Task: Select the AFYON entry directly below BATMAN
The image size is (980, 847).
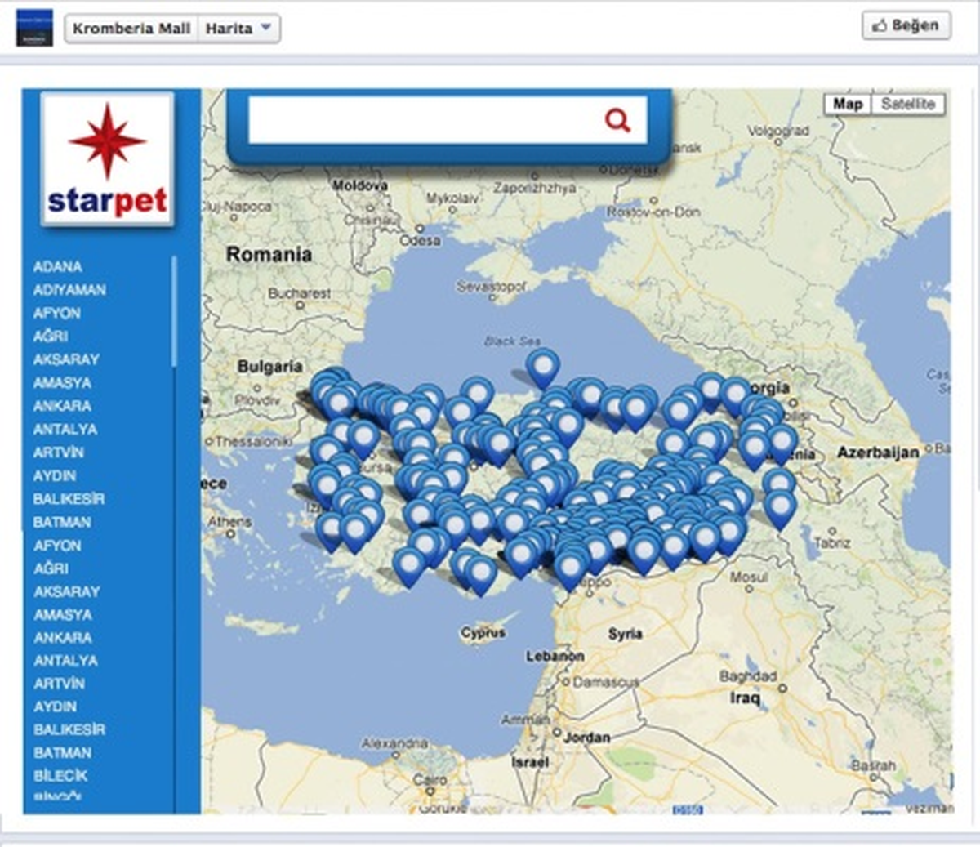Action: pos(57,545)
